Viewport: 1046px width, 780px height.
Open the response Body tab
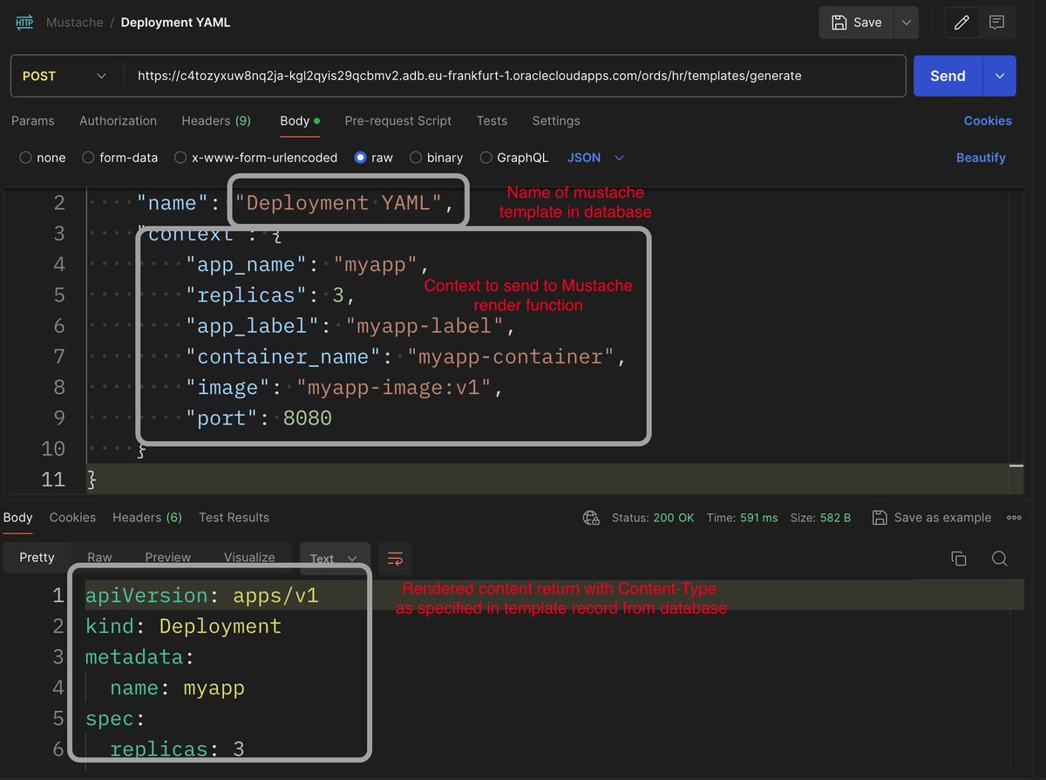click(17, 517)
